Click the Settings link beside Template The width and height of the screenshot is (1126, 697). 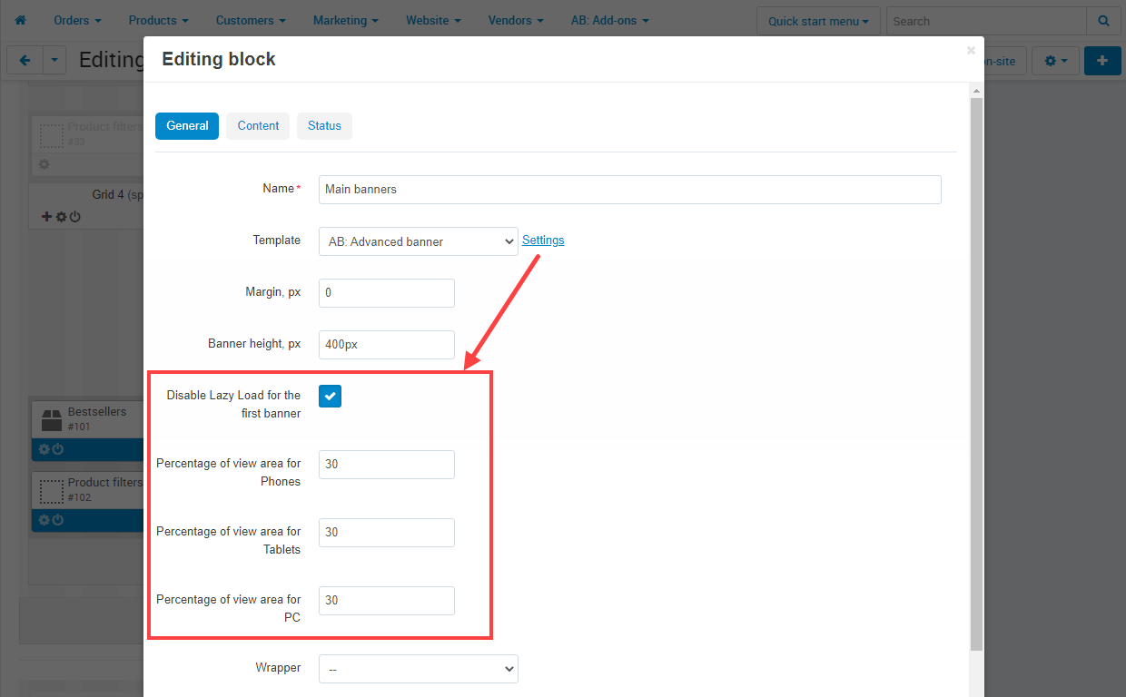coord(543,241)
